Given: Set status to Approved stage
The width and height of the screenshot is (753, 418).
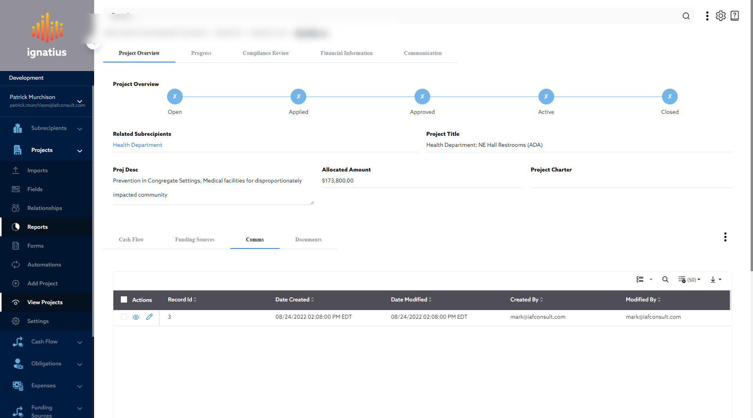Looking at the screenshot, I should click(422, 97).
